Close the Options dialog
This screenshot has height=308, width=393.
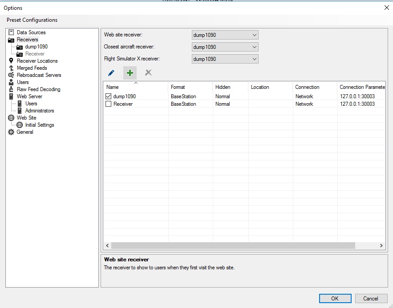coord(386,8)
